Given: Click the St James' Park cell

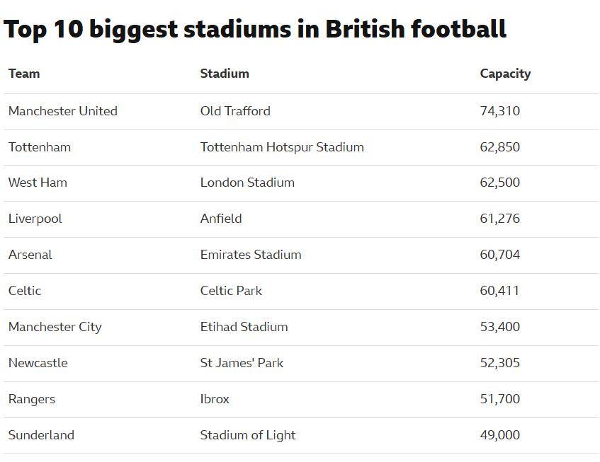Looking at the screenshot, I should (x=242, y=363).
